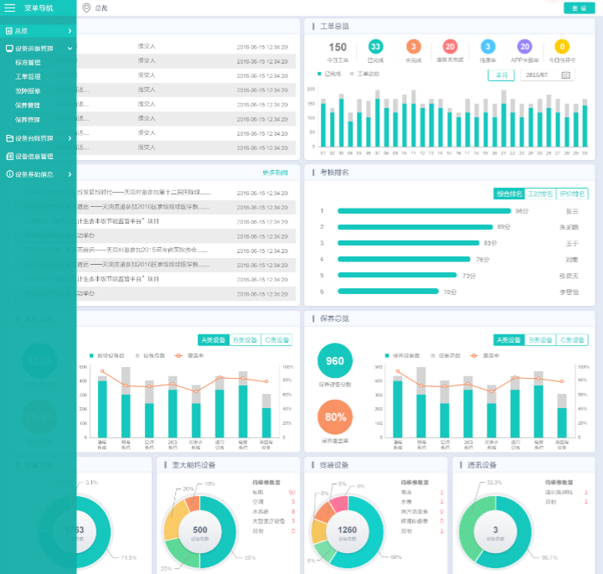Click the 总览 sidebar icon

8,31
